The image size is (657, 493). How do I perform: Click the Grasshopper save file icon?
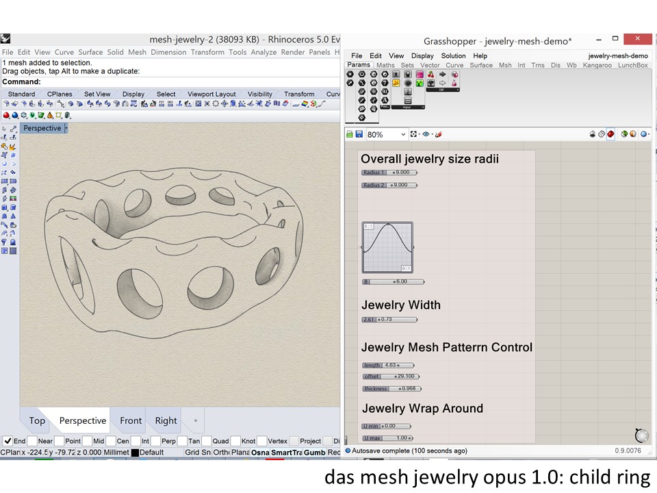tap(359, 134)
